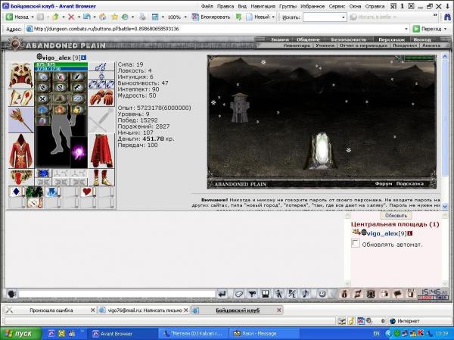Click the glowing white portal on the plain

322,151
